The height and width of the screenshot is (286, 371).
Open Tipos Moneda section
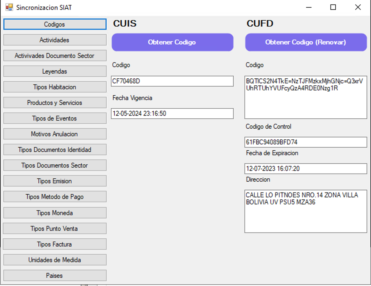55,213
